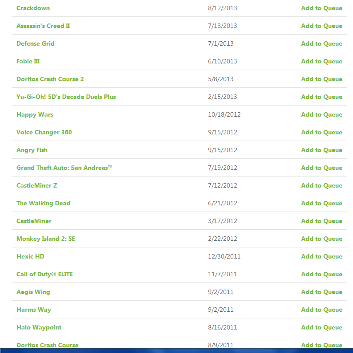Screen dimensions: 353x353
Task: Select the 8/12/2013 date for Crackdown
Action: coord(223,8)
